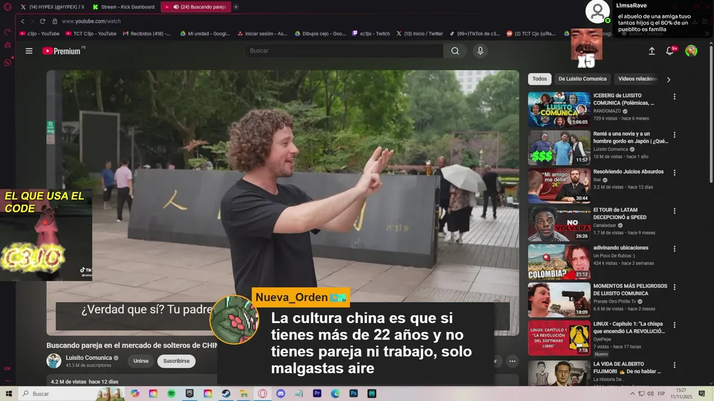Screen dimensions: 714x401
Task: Open more options for ICEBERG de LUISITO video
Action: tap(674, 96)
